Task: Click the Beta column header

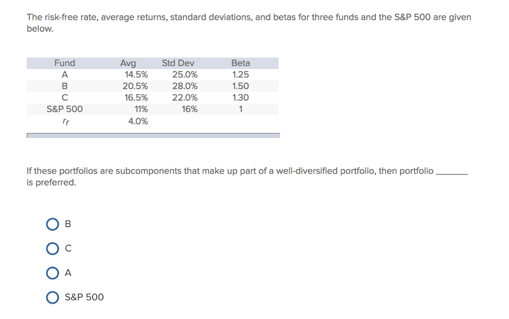Action: 241,63
